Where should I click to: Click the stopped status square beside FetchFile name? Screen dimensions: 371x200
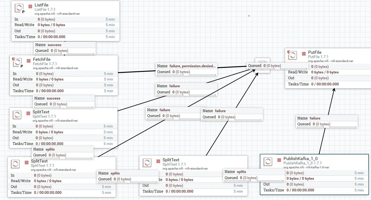(29, 61)
